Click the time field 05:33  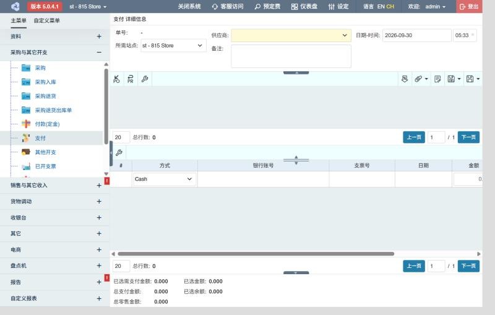(x=465, y=35)
